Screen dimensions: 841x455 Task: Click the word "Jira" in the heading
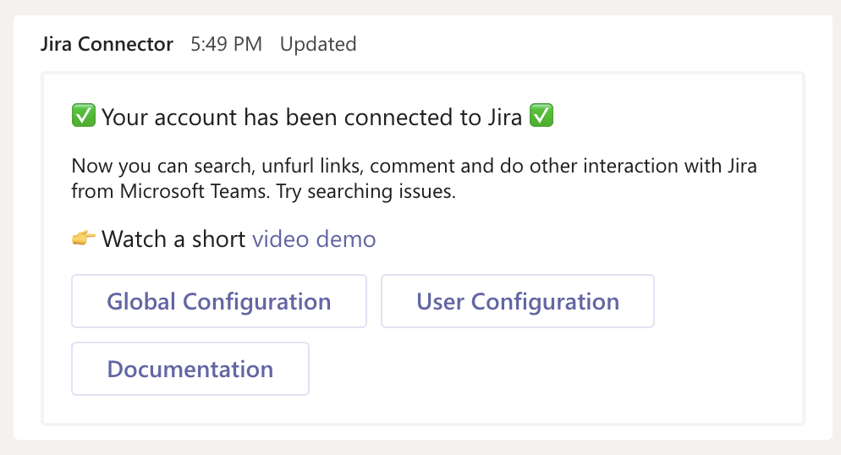(x=503, y=117)
